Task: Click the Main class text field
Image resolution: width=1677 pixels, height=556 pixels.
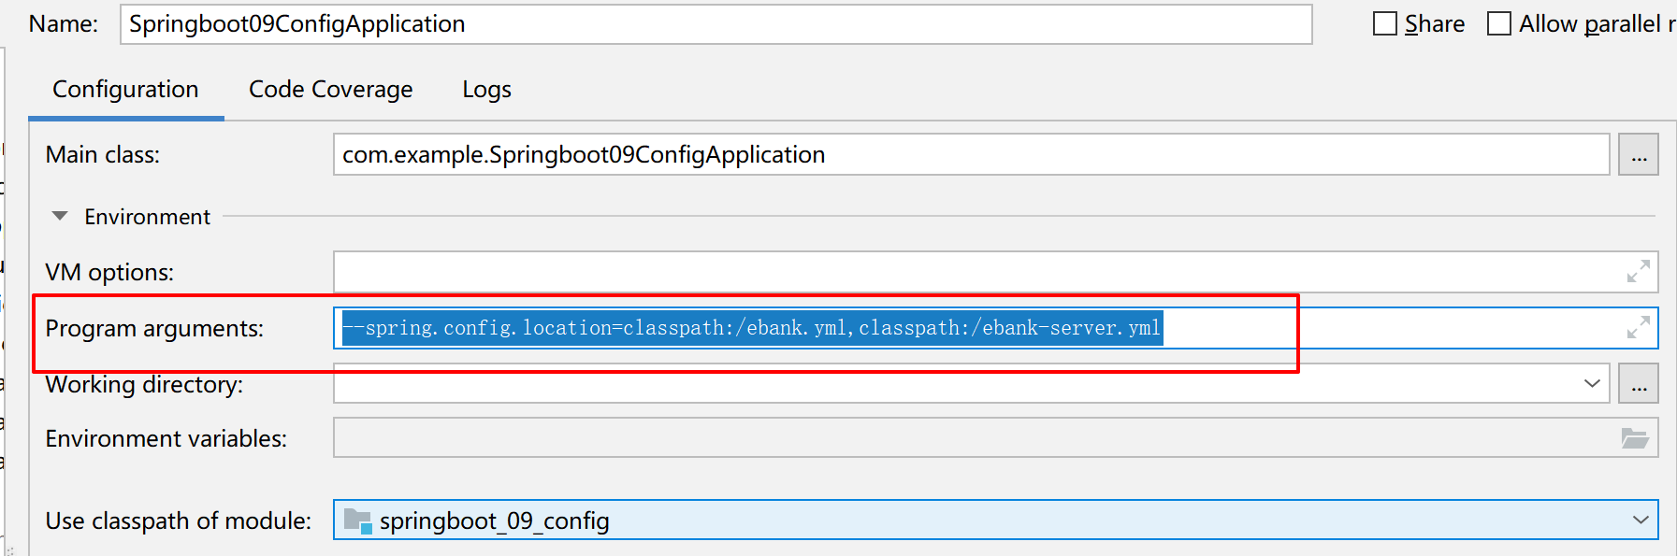Action: click(x=971, y=154)
